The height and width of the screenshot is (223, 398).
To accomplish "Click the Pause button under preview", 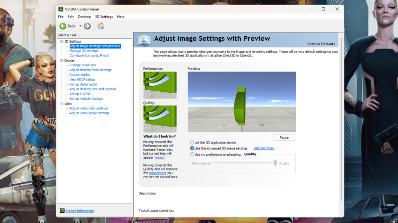I will click(284, 137).
